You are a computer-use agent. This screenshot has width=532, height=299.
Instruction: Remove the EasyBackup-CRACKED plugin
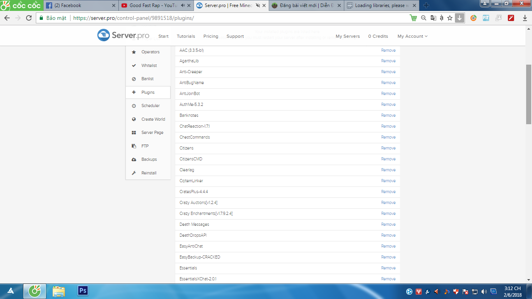(388, 257)
